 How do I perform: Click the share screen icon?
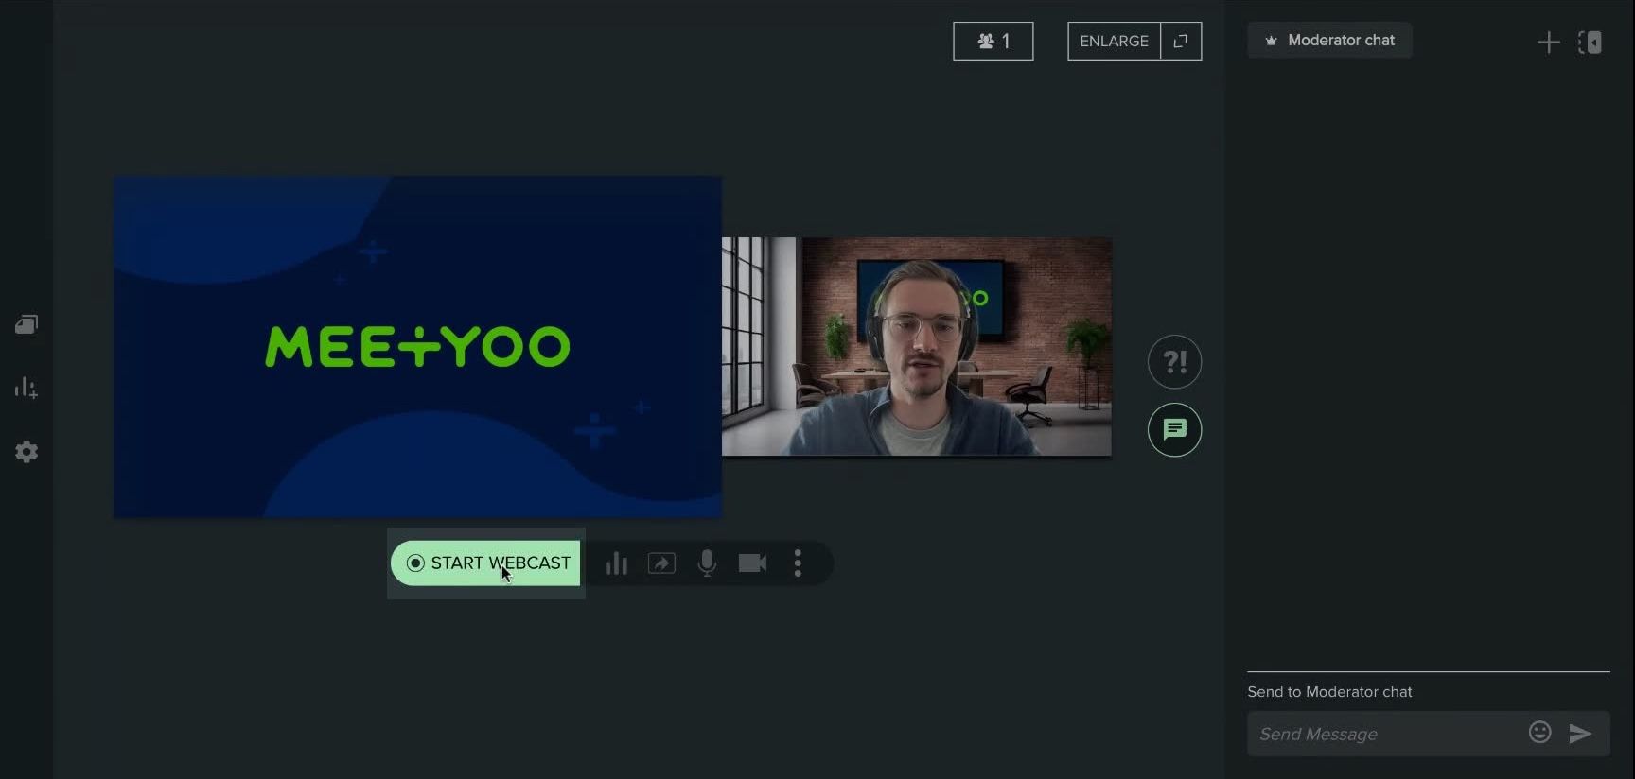(661, 563)
